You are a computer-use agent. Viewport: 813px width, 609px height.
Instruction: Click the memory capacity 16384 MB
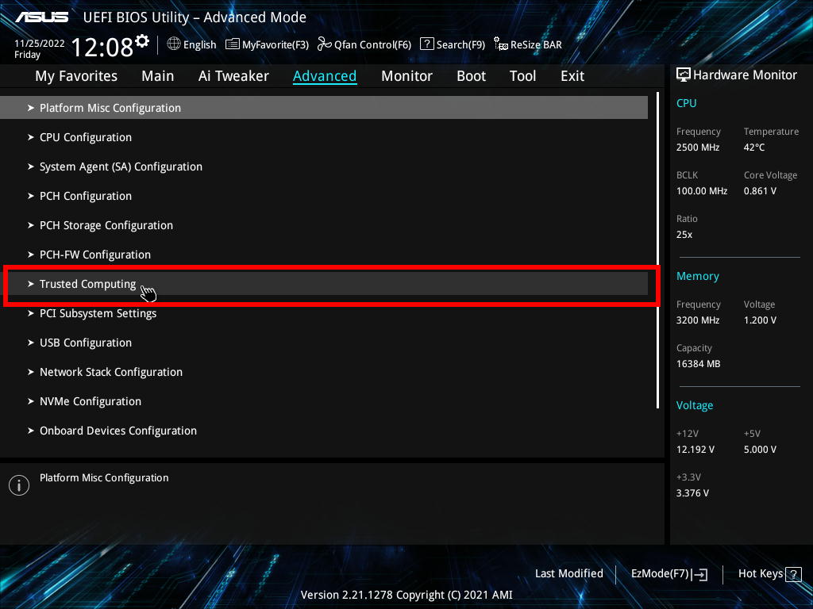pyautogui.click(x=699, y=363)
